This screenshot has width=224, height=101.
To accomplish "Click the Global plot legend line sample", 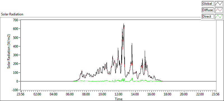I will point(219,4).
